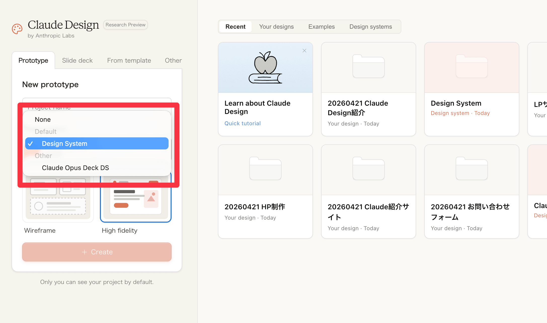Screen dimensions: 547x323
Task: Click the apple on book tutorial illustration
Action: tap(265, 67)
